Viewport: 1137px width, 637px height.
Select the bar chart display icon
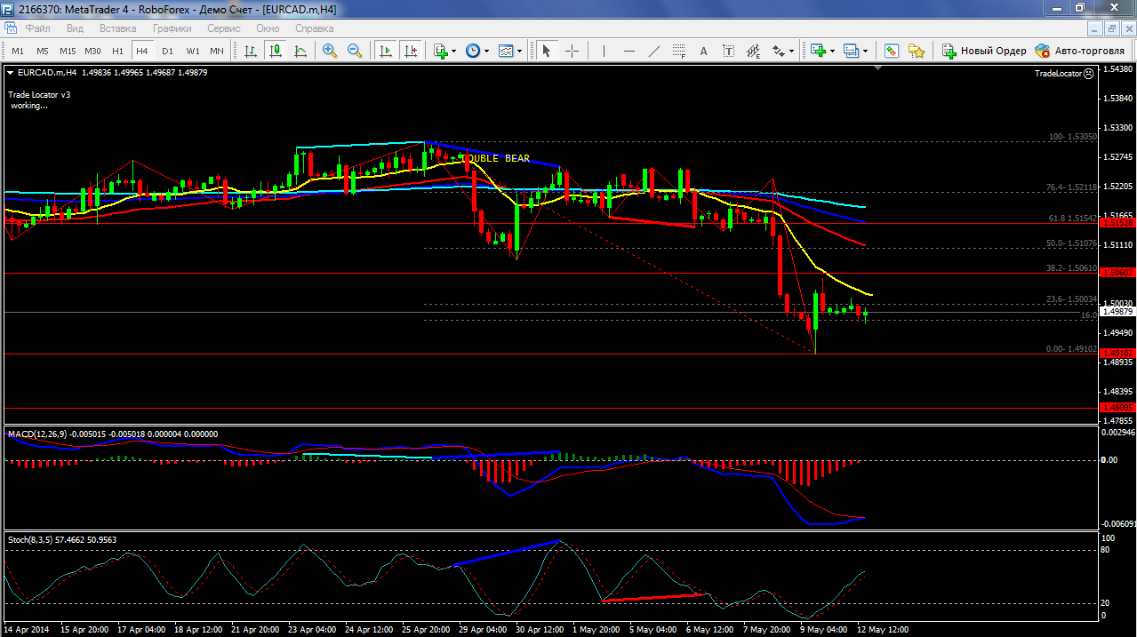pos(251,51)
